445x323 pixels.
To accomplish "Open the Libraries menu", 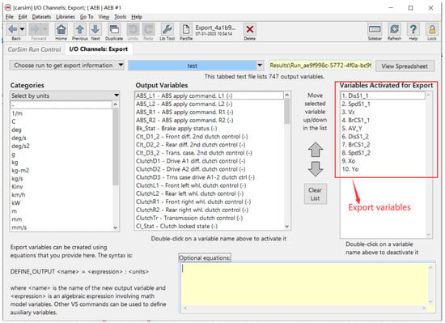I will tap(66, 17).
